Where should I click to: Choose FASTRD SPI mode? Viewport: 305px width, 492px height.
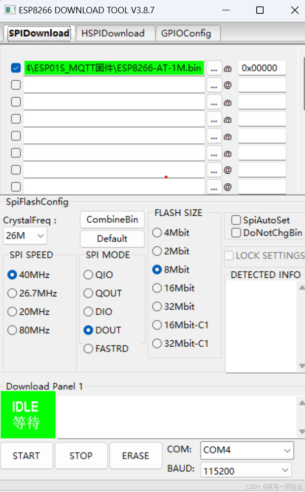[x=106, y=349]
